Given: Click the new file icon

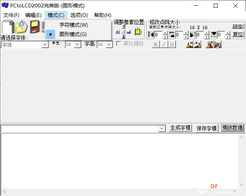Looking at the screenshot, I should [x=8, y=27].
